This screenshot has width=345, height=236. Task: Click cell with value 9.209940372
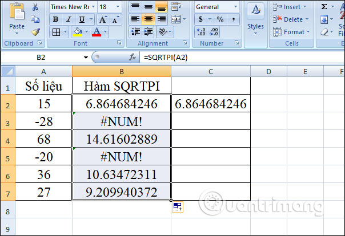[122, 192]
